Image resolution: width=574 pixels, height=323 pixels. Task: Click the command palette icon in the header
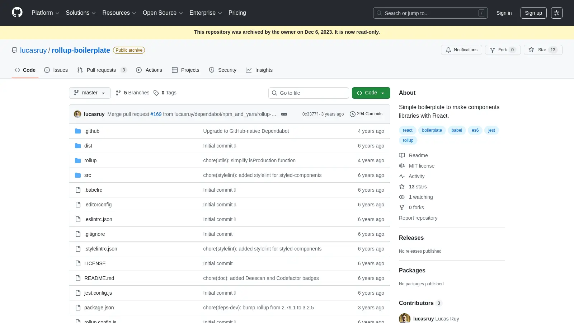pyautogui.click(x=556, y=13)
